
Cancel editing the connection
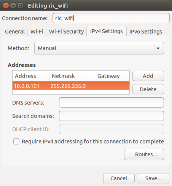[119, 178]
